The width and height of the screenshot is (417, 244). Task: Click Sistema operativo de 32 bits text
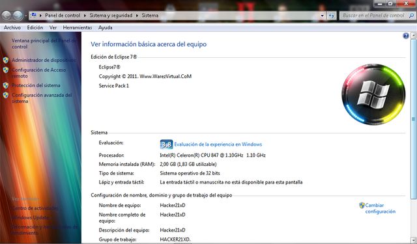point(190,173)
